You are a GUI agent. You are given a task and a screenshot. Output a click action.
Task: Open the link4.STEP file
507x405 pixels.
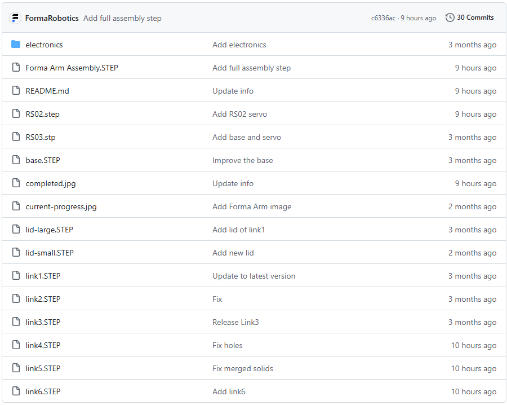(43, 345)
